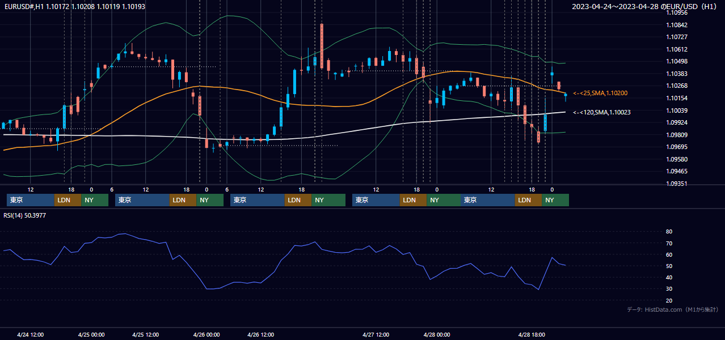Click price axis label 1.10154

tap(677, 98)
